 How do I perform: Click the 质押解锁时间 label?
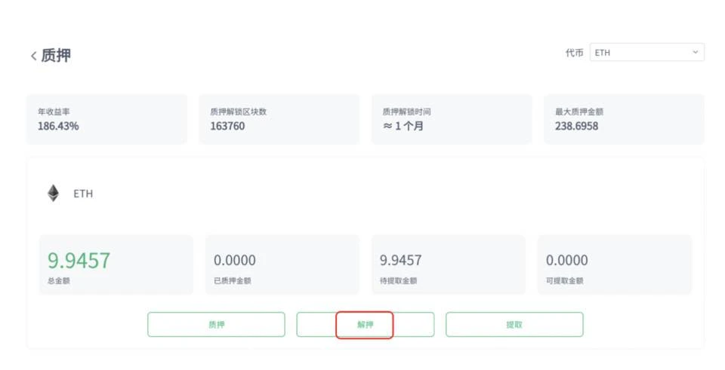(406, 112)
